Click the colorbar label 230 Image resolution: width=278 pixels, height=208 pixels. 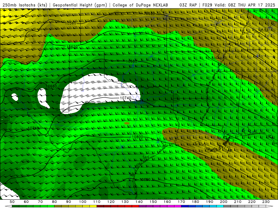[266, 202]
